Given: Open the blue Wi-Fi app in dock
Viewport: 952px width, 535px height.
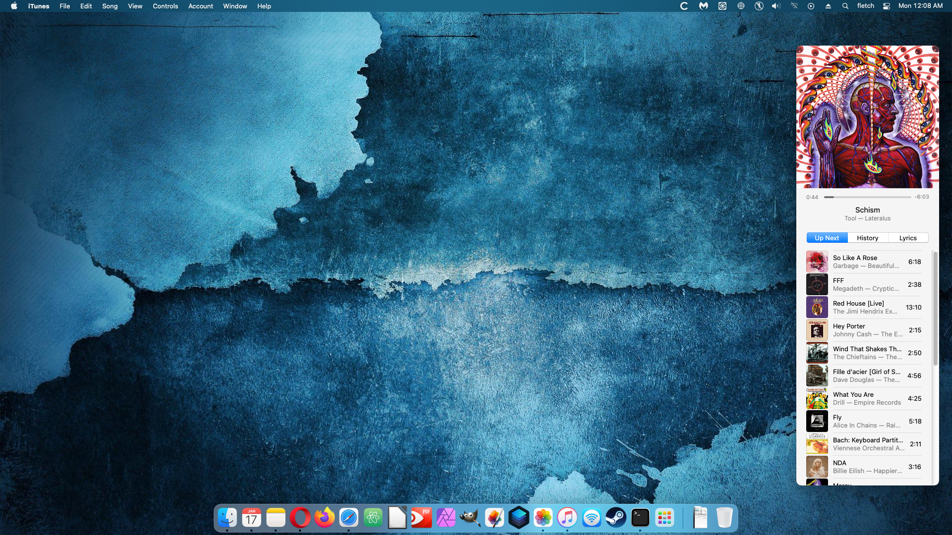Looking at the screenshot, I should 592,518.
